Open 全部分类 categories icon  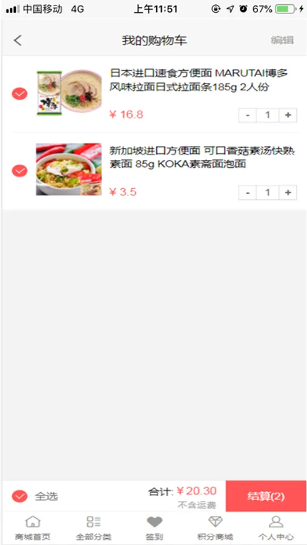(x=93, y=522)
